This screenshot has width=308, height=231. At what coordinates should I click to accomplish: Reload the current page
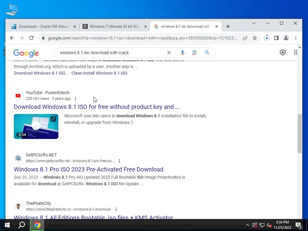pyautogui.click(x=31, y=38)
